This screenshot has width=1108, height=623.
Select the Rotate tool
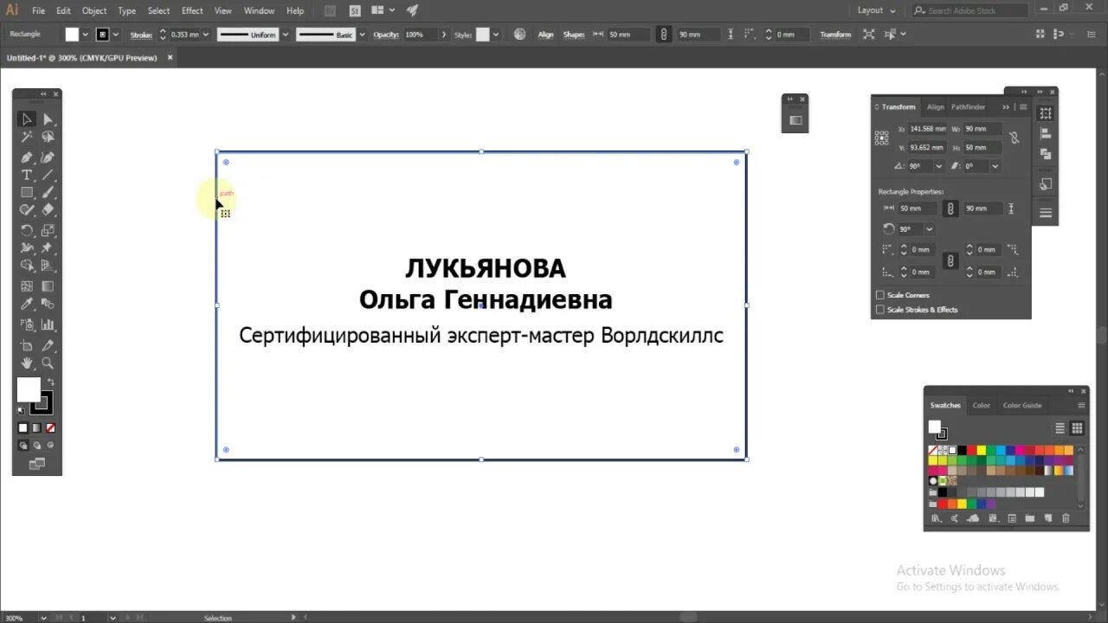coord(27,230)
